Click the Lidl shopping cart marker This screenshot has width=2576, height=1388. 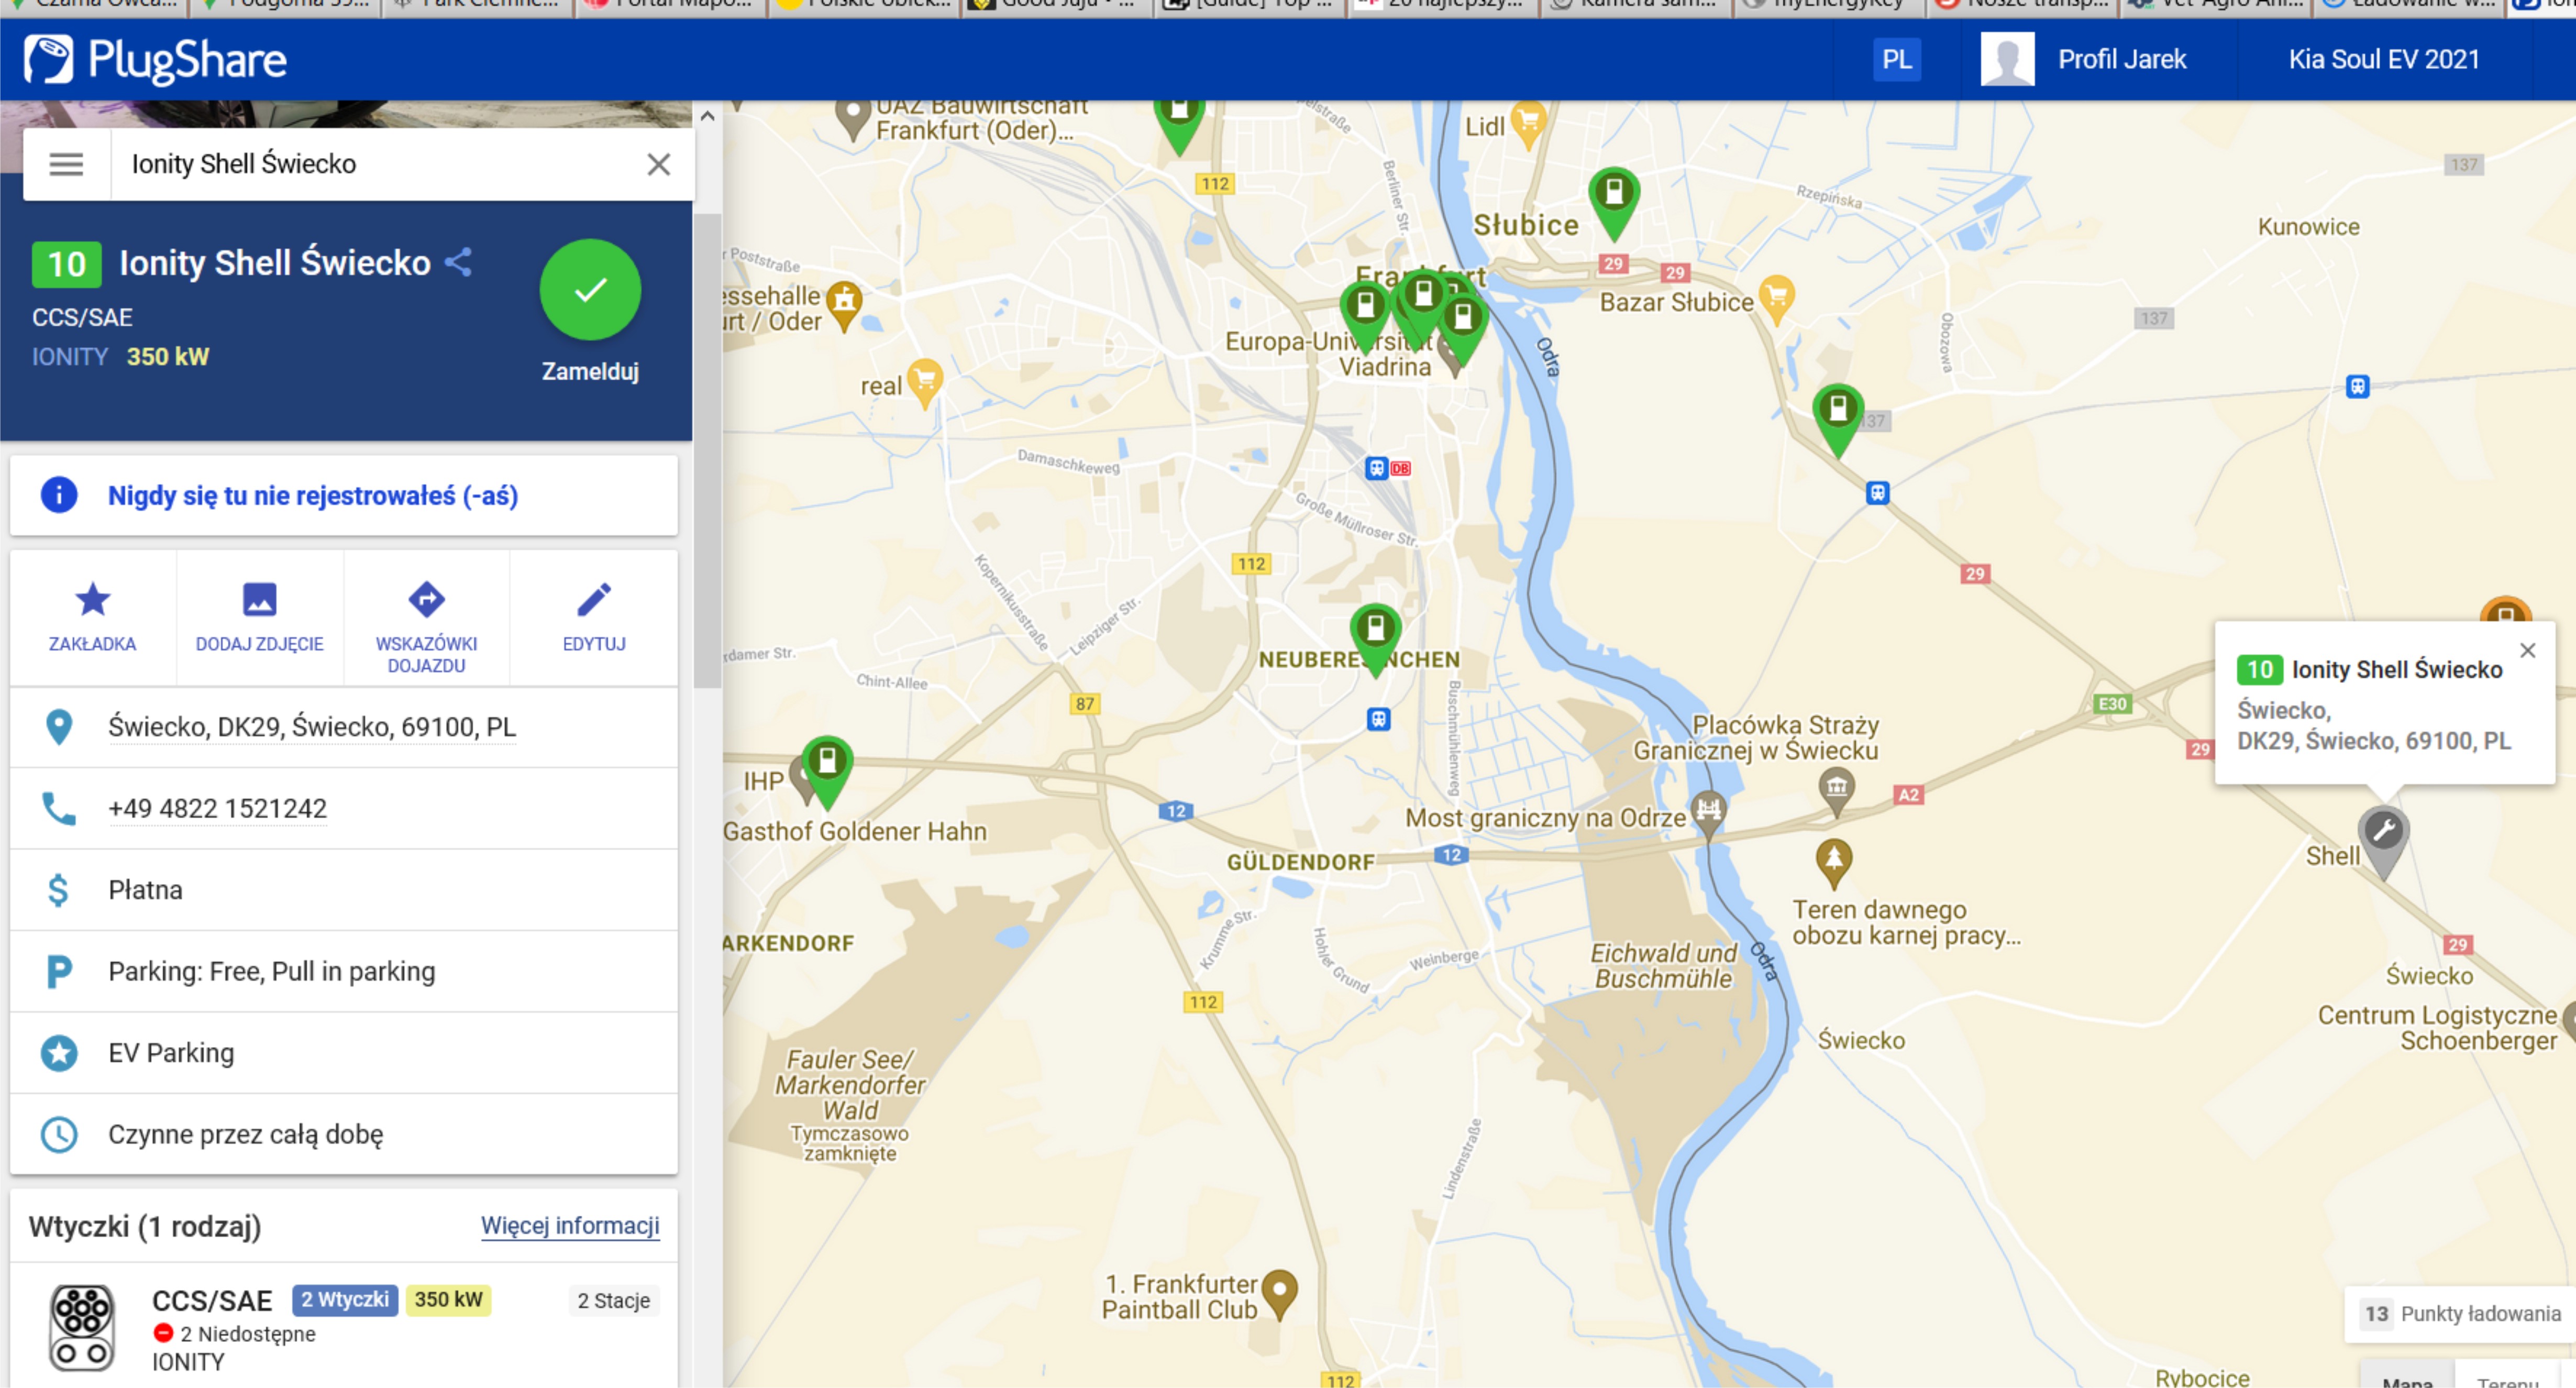pos(1528,124)
